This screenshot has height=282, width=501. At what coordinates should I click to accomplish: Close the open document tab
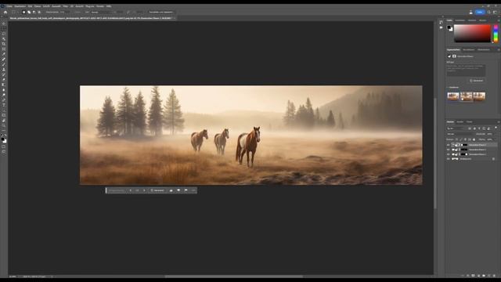pyautogui.click(x=175, y=18)
